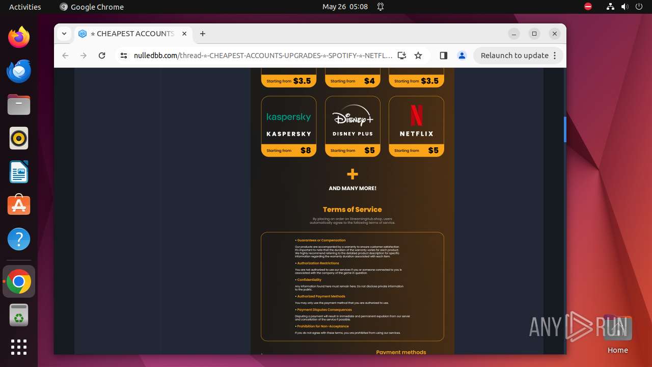Image resolution: width=652 pixels, height=367 pixels.
Task: Expand the tab search dropdown arrow
Action: click(x=64, y=34)
